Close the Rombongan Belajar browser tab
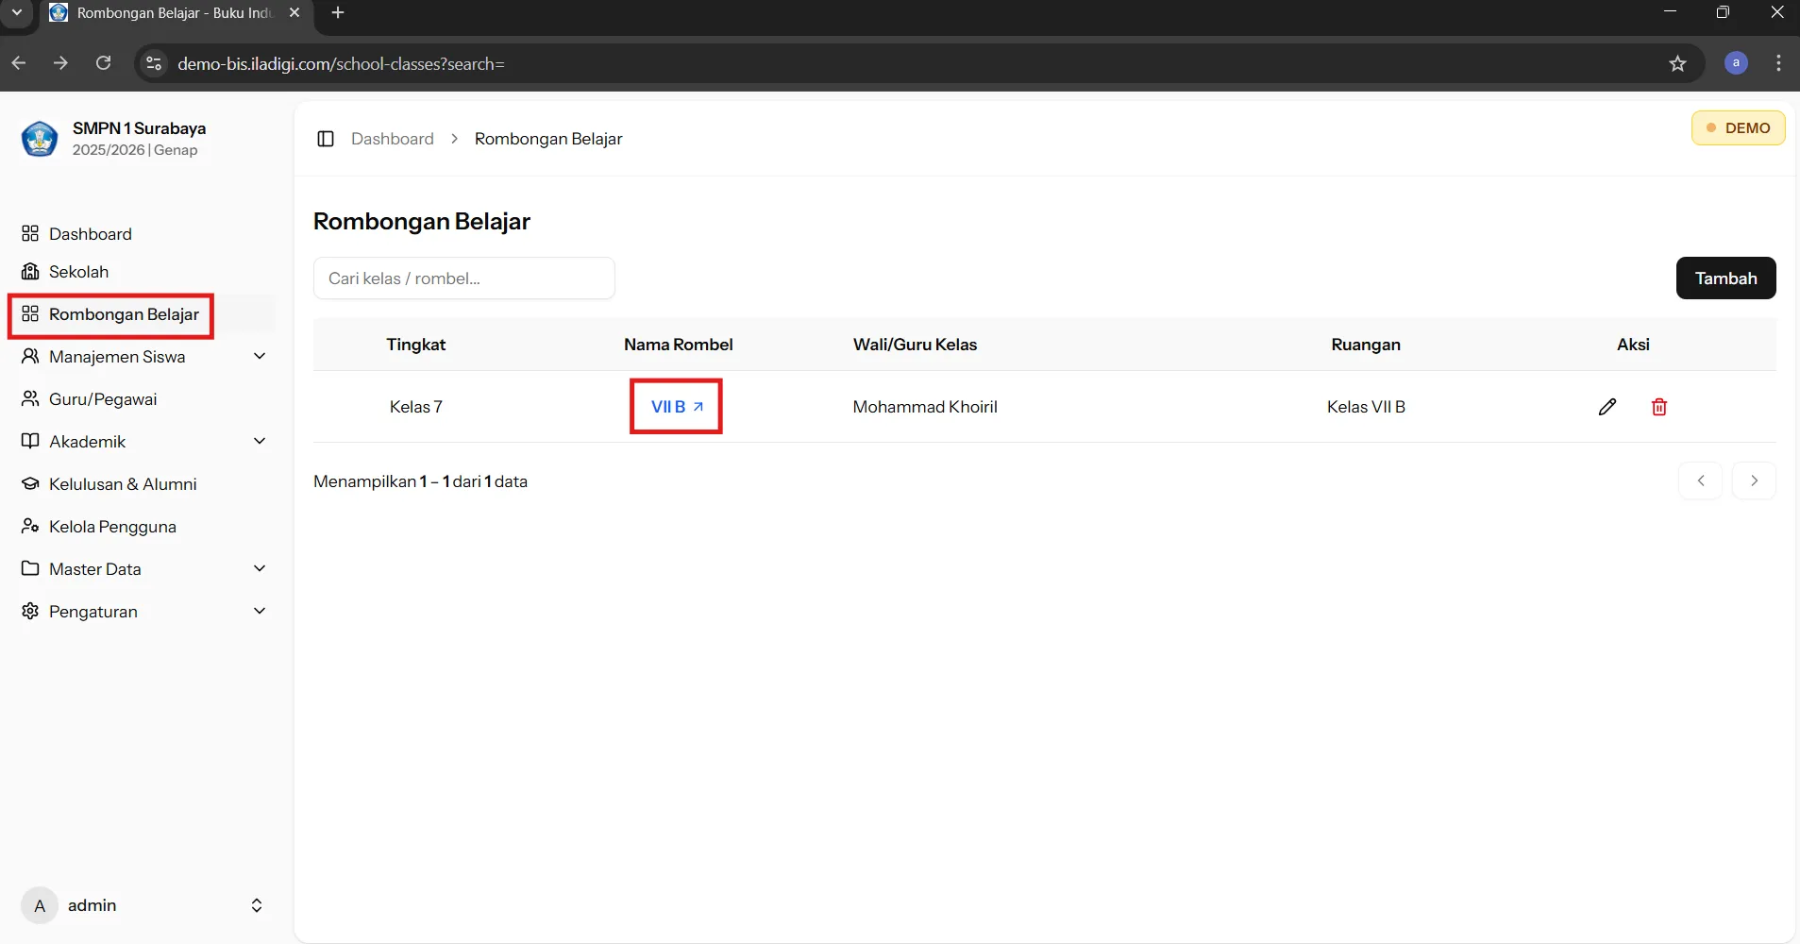Screen dimensions: 1800x944 [x=294, y=12]
